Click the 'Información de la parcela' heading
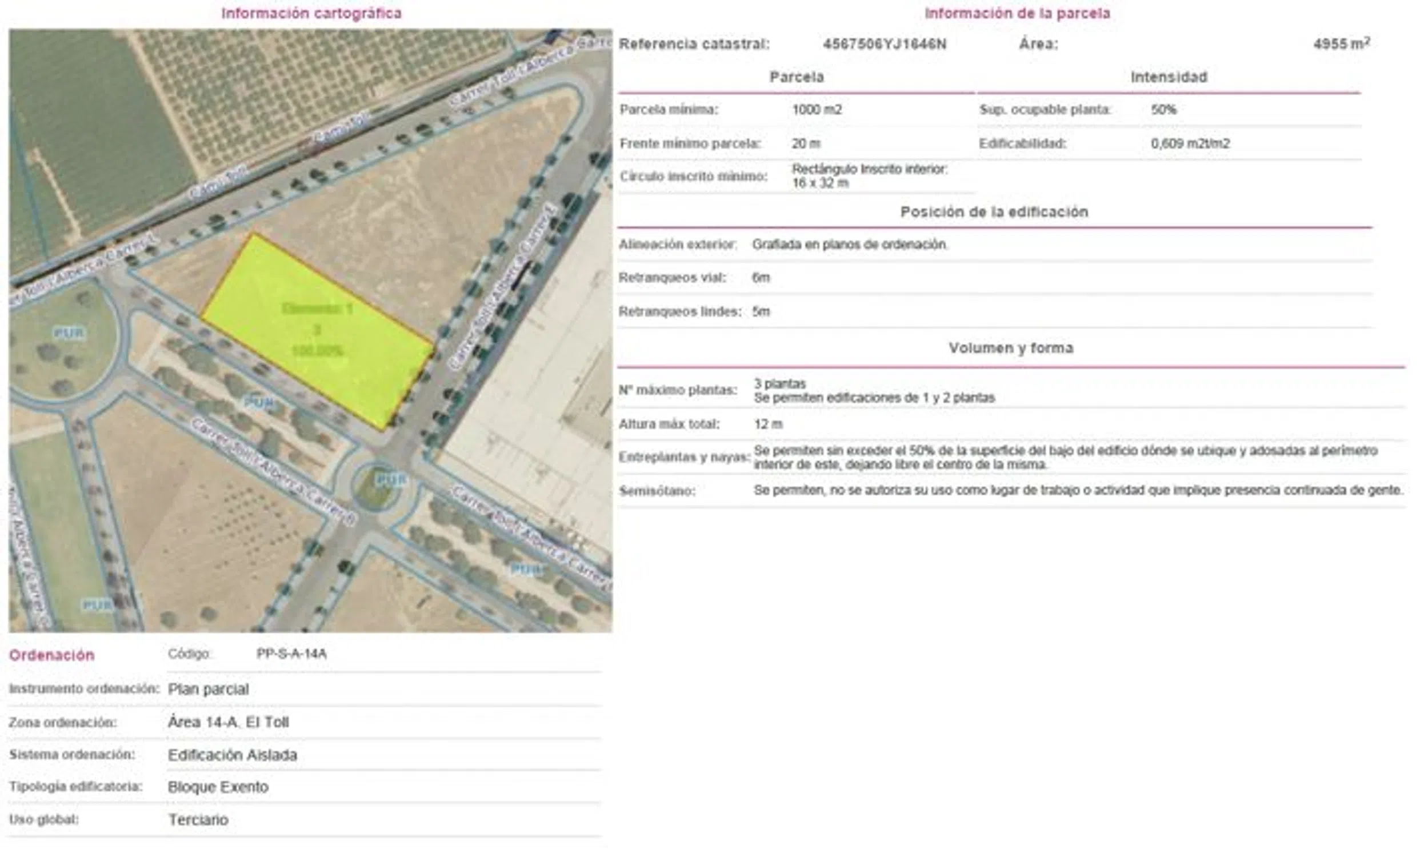This screenshot has width=1424, height=857. click(1017, 13)
